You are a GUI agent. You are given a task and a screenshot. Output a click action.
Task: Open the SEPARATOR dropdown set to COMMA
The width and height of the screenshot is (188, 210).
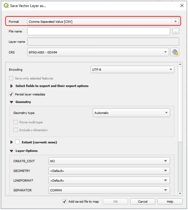[x=109, y=190]
